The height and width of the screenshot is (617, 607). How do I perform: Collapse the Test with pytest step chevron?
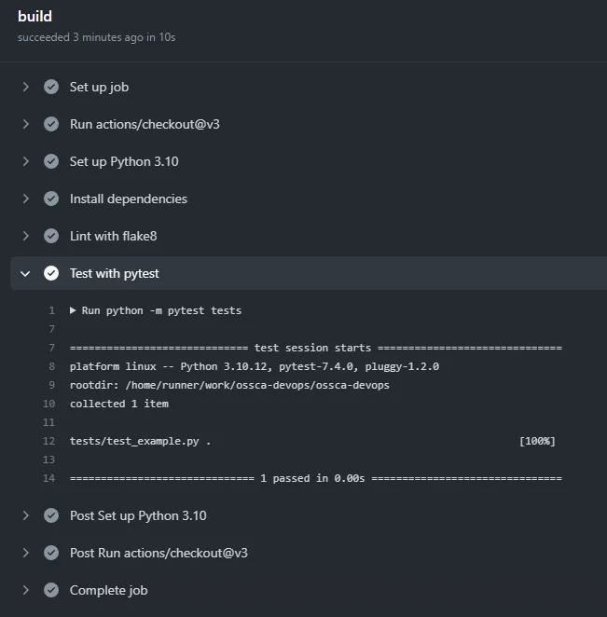pos(25,273)
